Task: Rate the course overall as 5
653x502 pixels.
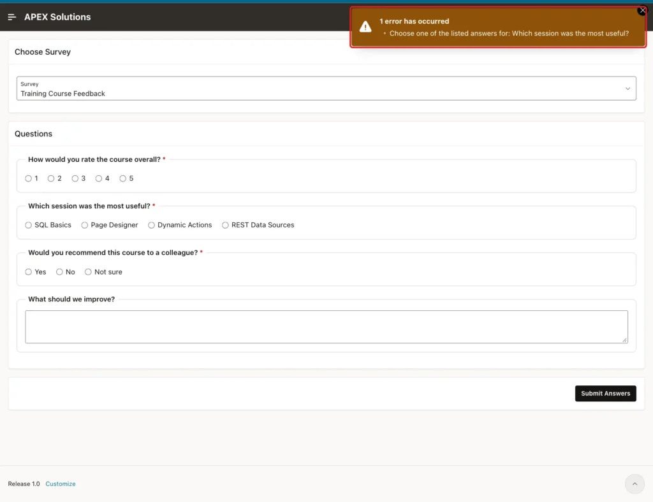Action: (x=123, y=178)
